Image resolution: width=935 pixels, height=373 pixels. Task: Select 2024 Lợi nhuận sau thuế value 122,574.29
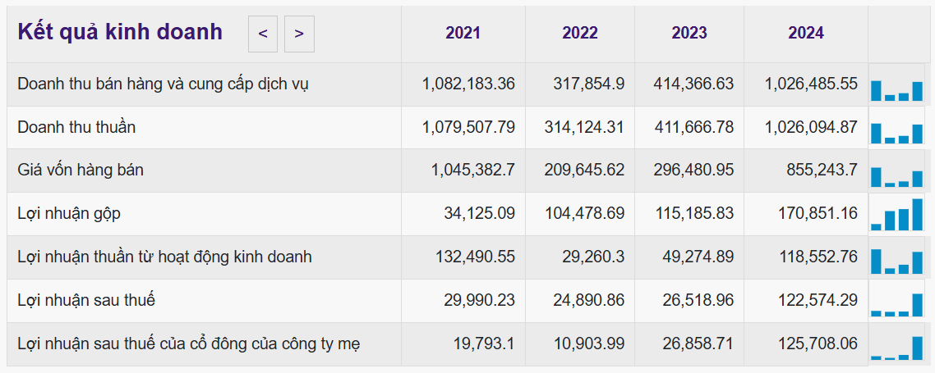pos(811,300)
